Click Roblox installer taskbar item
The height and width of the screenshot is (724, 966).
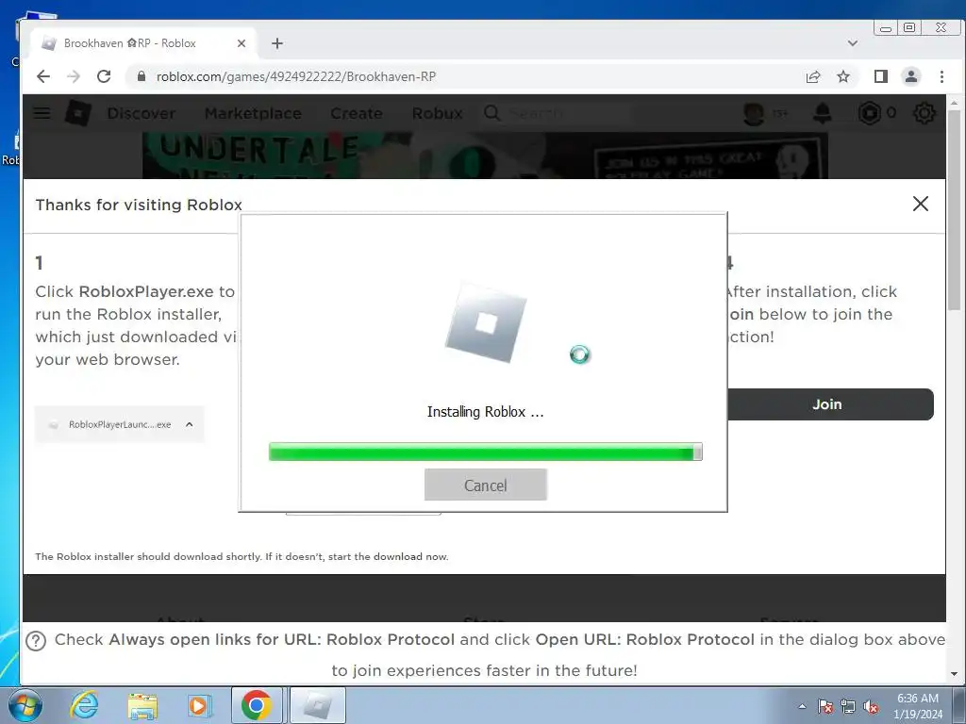[x=318, y=705]
